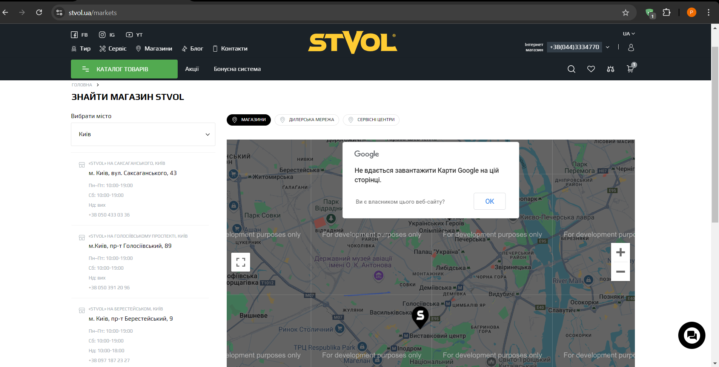Click the page vertical scrollbar thumb
Viewport: 719px width, 367px height.
[715, 135]
